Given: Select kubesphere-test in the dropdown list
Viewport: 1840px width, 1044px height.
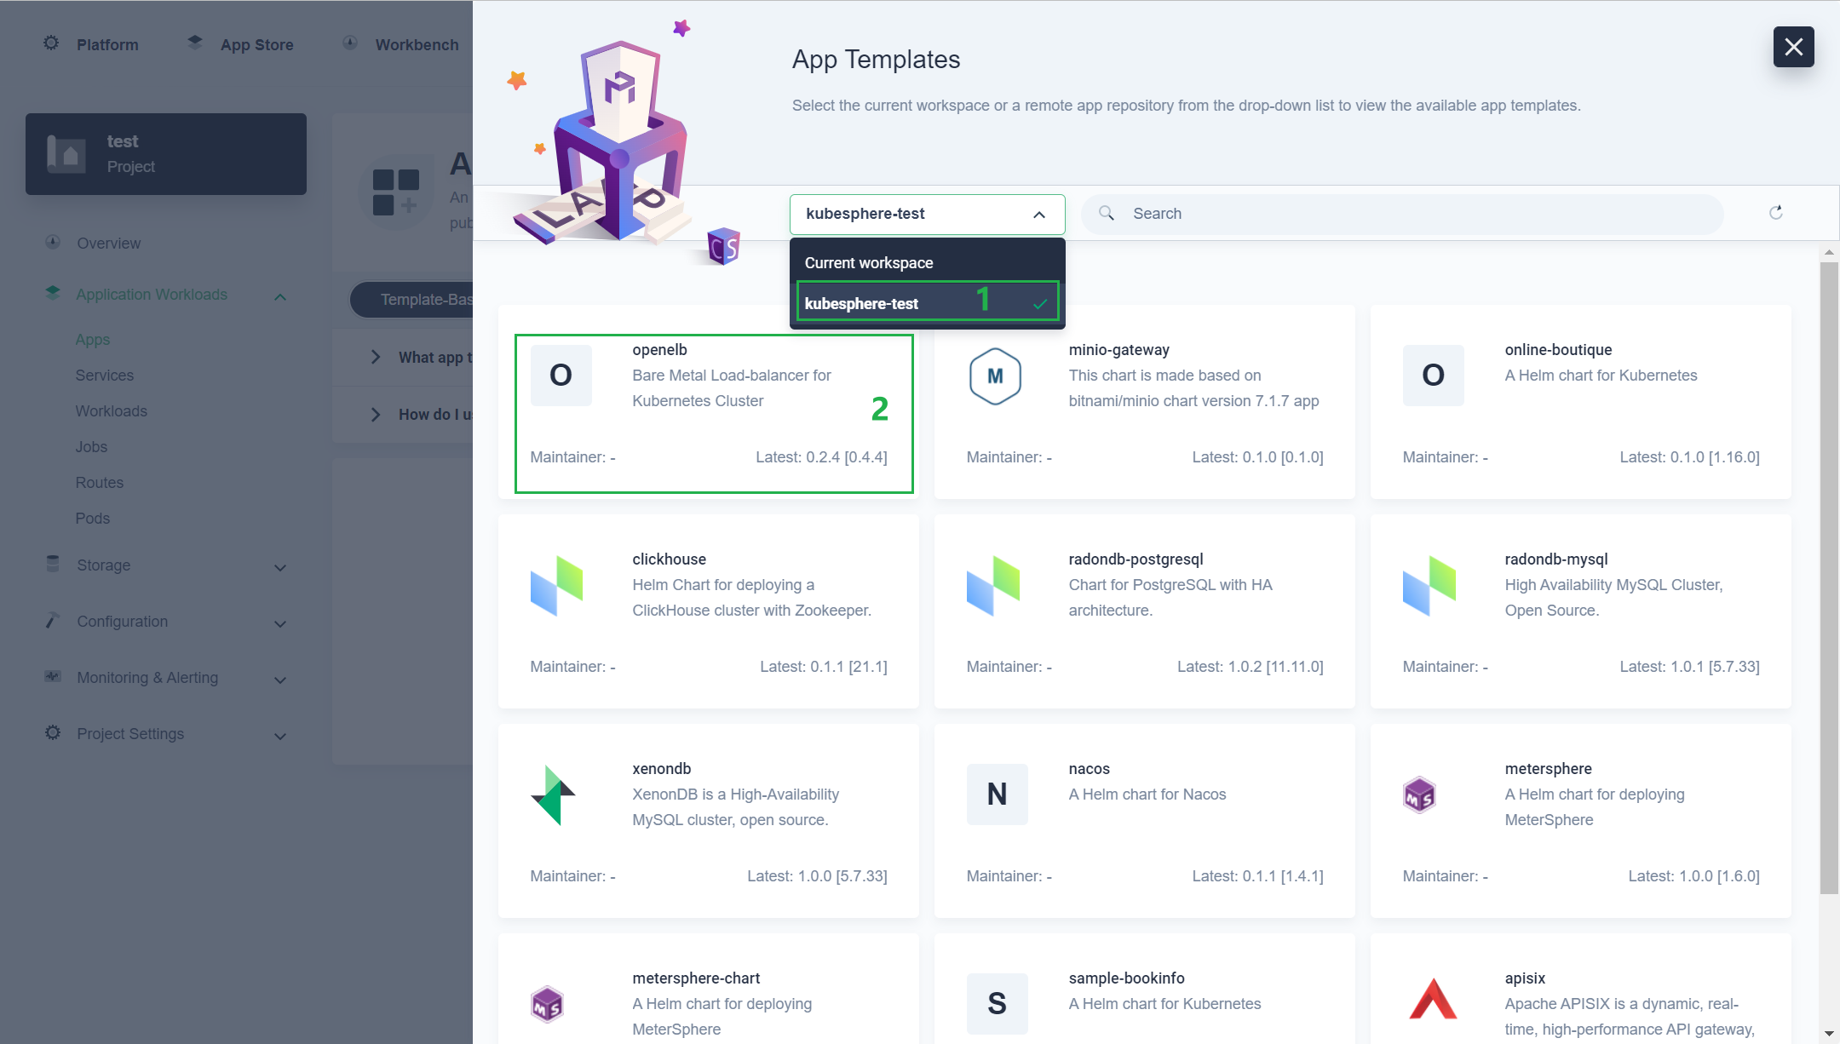Looking at the screenshot, I should (927, 303).
